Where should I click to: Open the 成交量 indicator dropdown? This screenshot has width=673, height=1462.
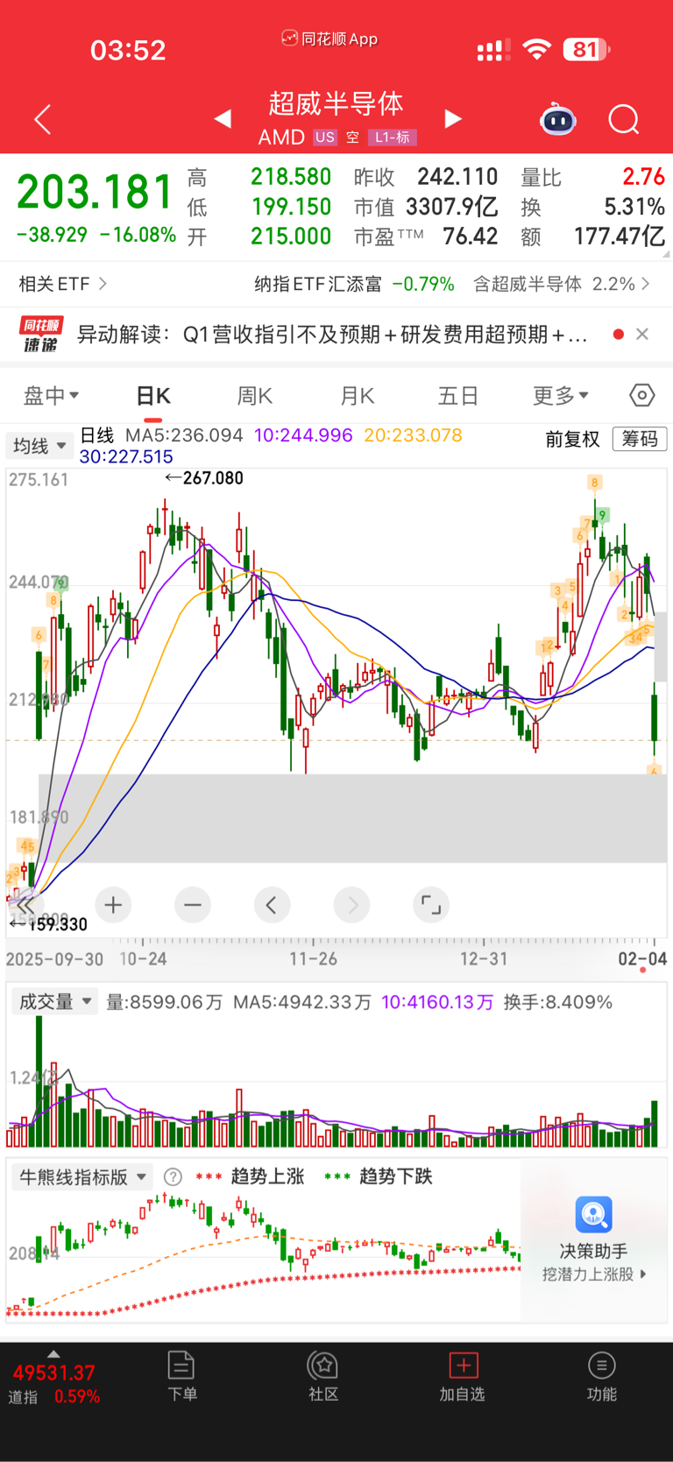tap(54, 1001)
